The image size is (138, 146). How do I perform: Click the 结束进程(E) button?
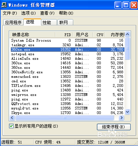coord(114,127)
